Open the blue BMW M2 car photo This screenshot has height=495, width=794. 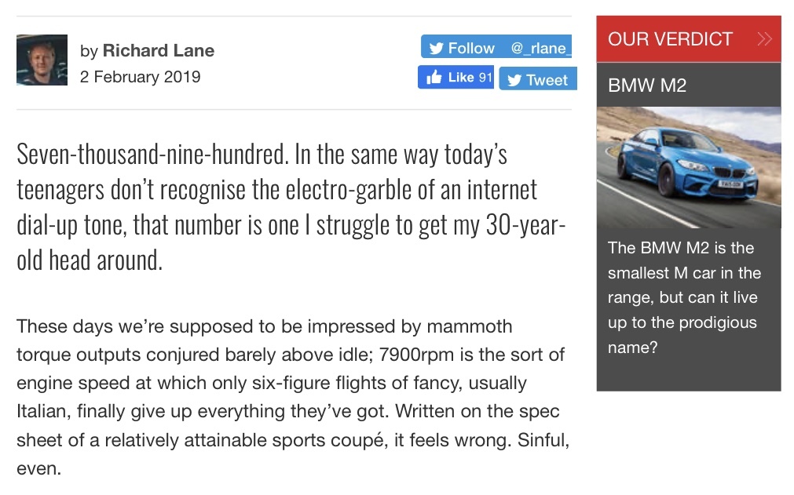point(689,167)
